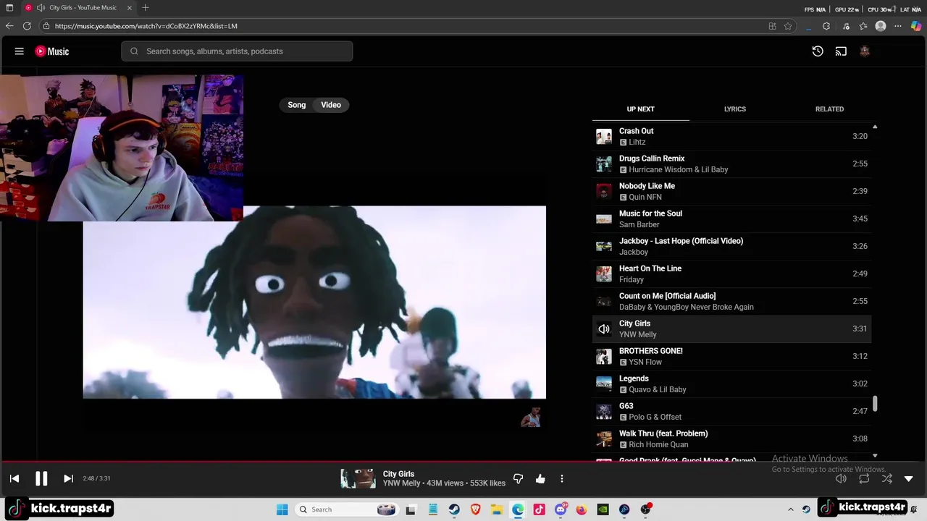Reload the page
The width and height of the screenshot is (927, 521).
pyautogui.click(x=27, y=26)
